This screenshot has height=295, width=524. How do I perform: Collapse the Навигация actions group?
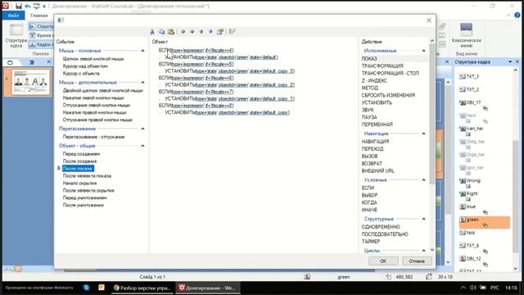click(x=424, y=134)
